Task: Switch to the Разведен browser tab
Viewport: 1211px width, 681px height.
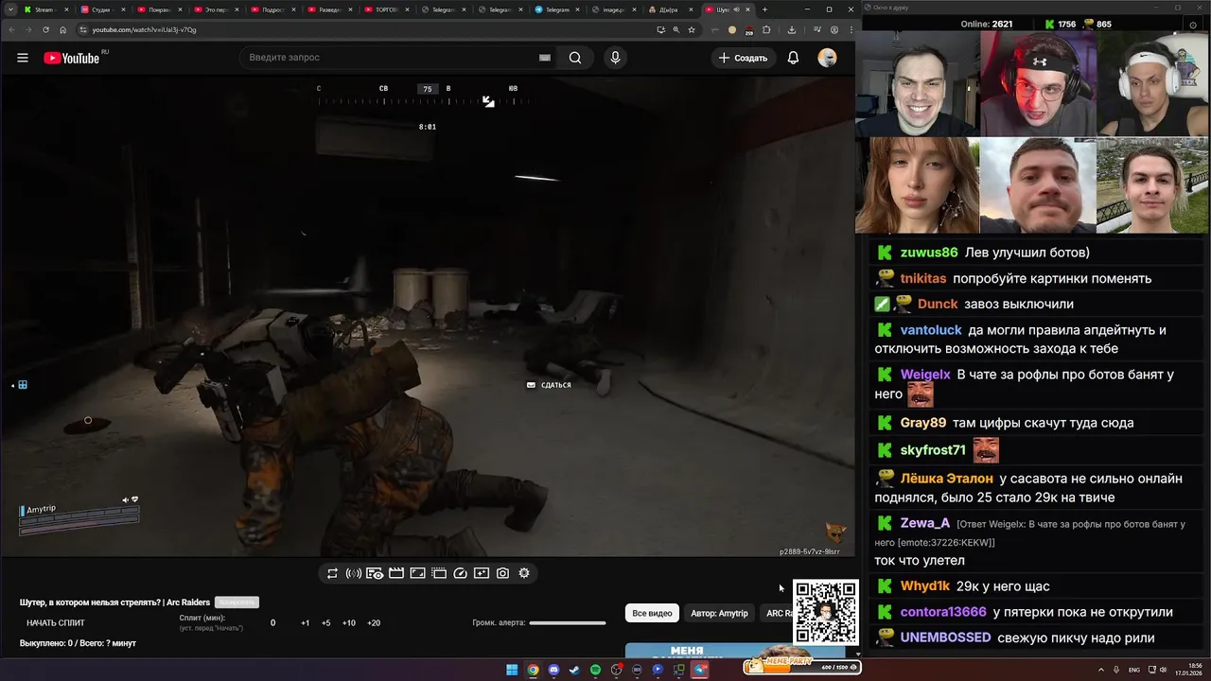Action: (330, 9)
